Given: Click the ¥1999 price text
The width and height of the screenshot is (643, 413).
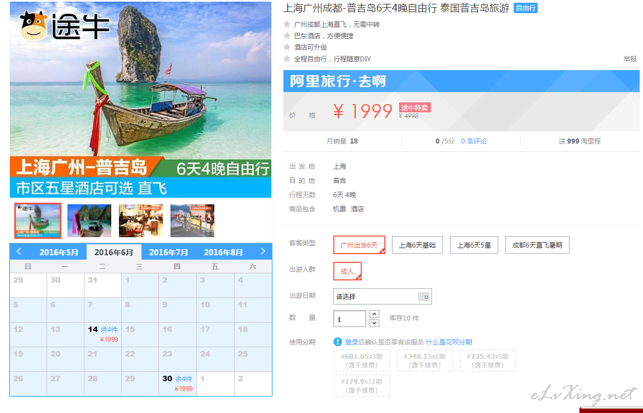Looking at the screenshot, I should [362, 111].
